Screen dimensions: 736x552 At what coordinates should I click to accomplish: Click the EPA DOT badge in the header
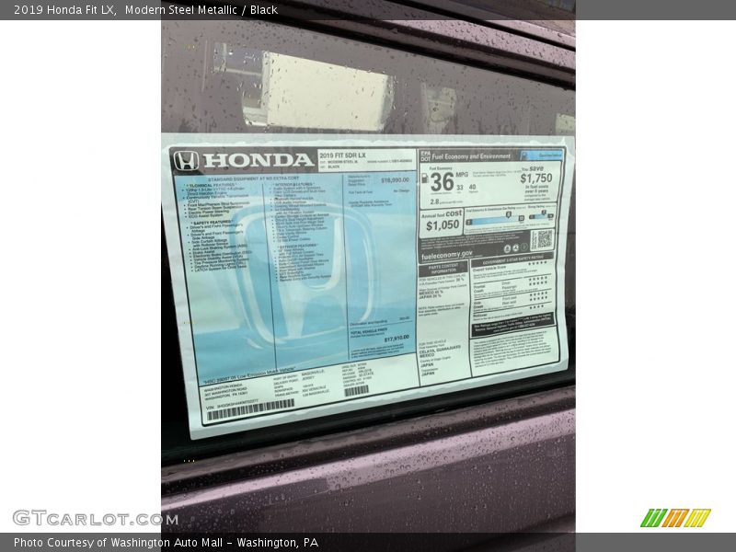point(424,156)
